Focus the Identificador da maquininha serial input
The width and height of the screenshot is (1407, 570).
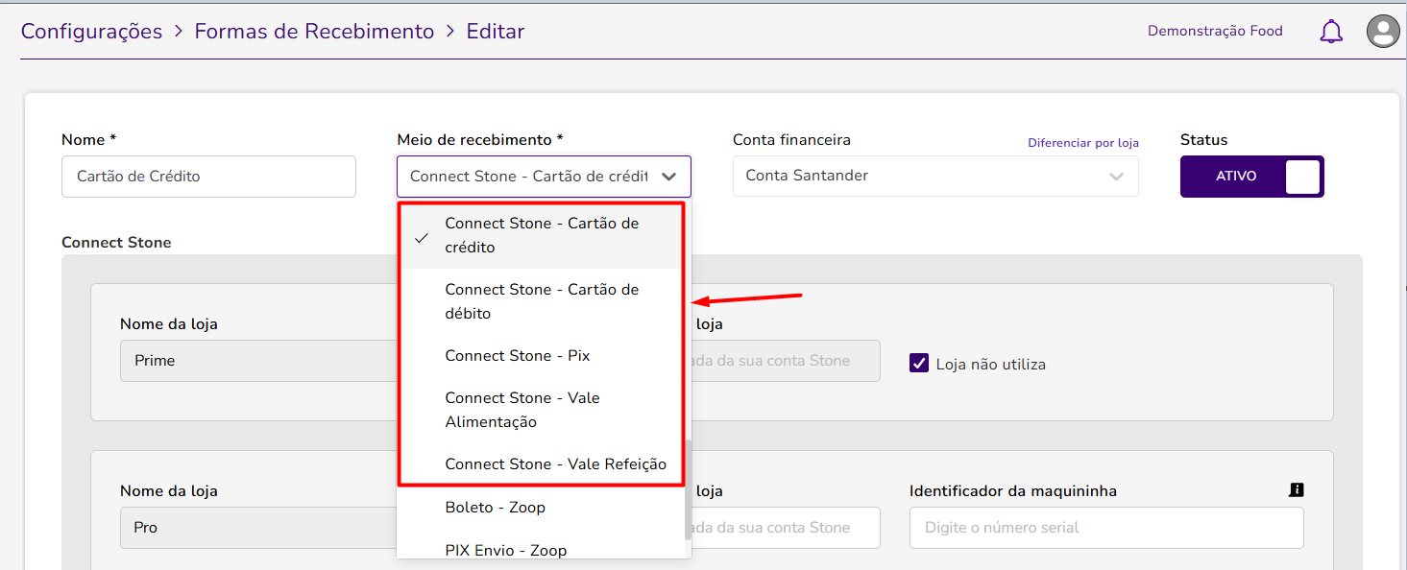[1106, 528]
